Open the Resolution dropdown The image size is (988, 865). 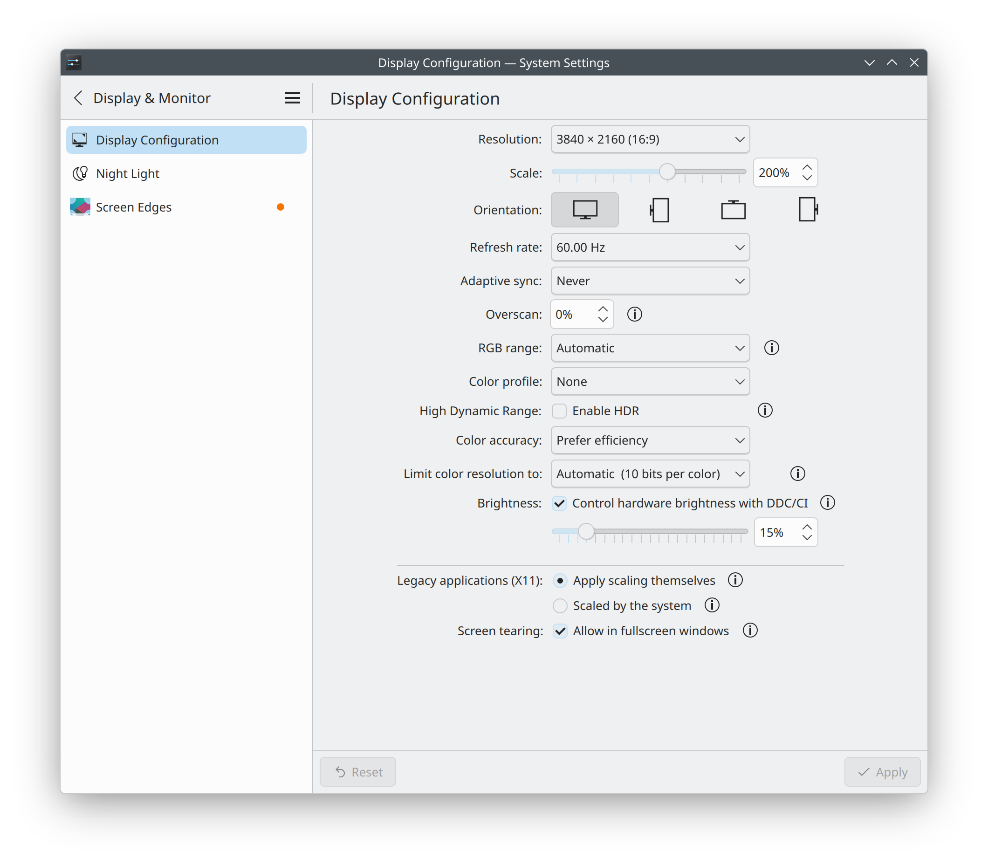tap(650, 139)
